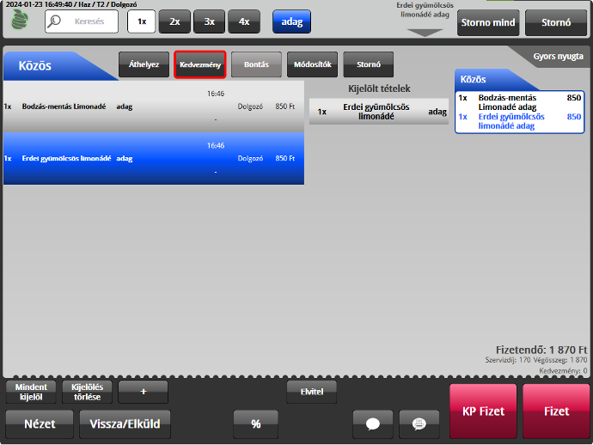Image resolution: width=593 pixels, height=445 pixels.
Task: Click the magnifying glass search icon
Action: 56,21
